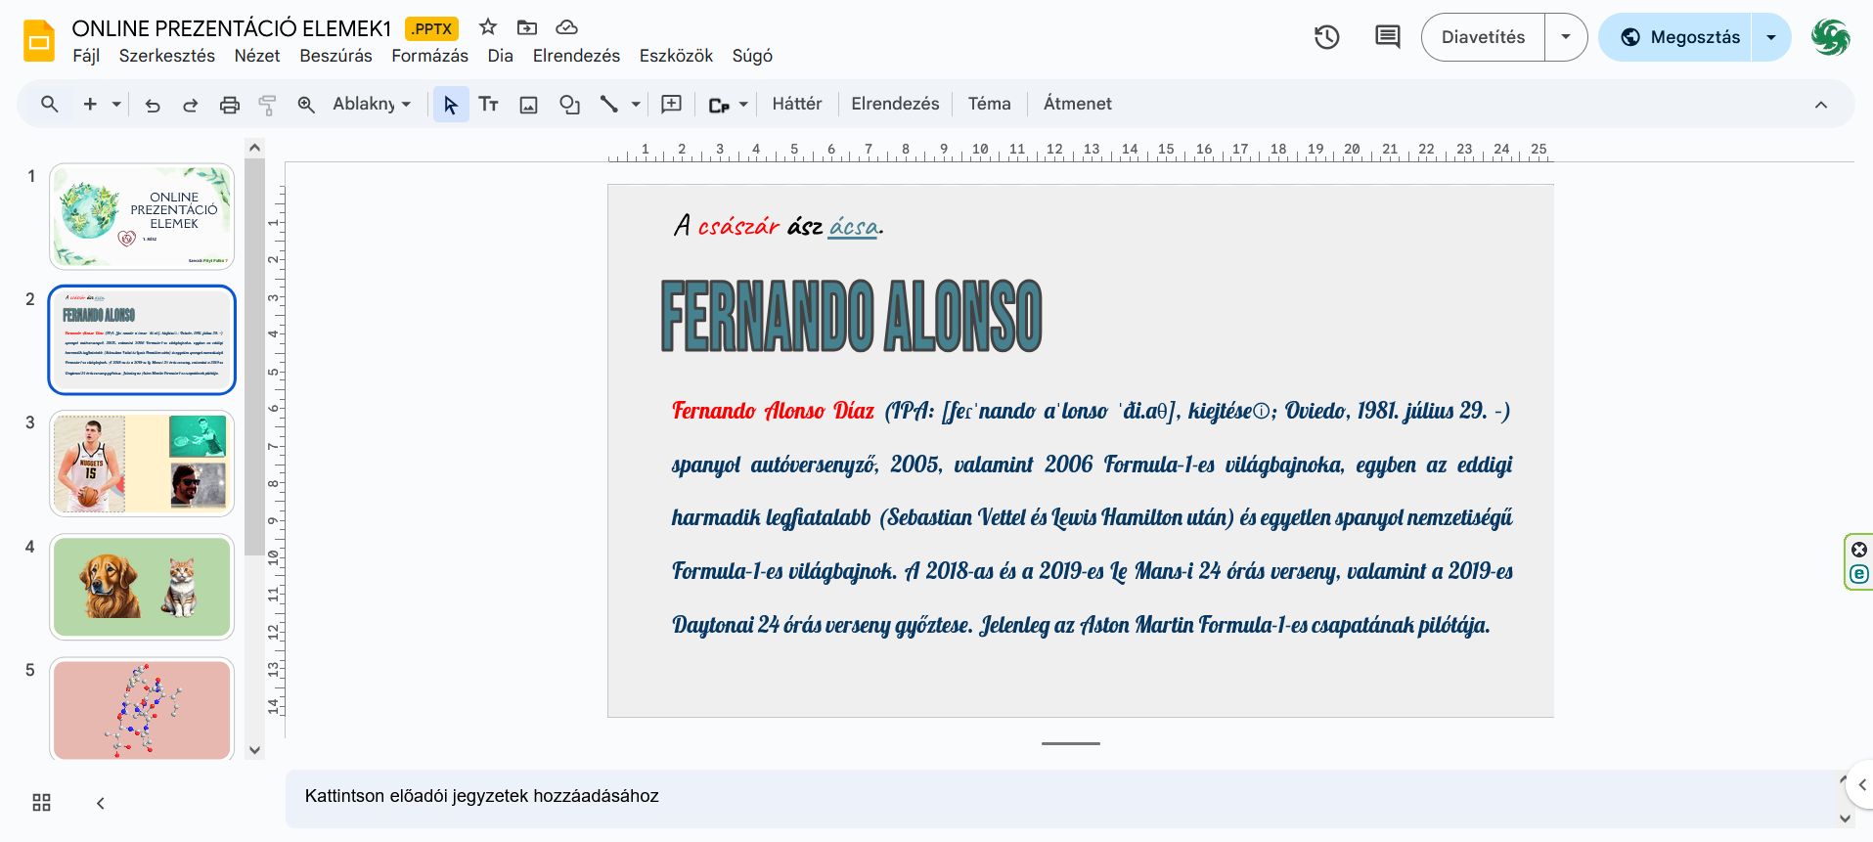Expand the line type dropdown arrow
This screenshot has height=842, width=1873.
point(636,104)
